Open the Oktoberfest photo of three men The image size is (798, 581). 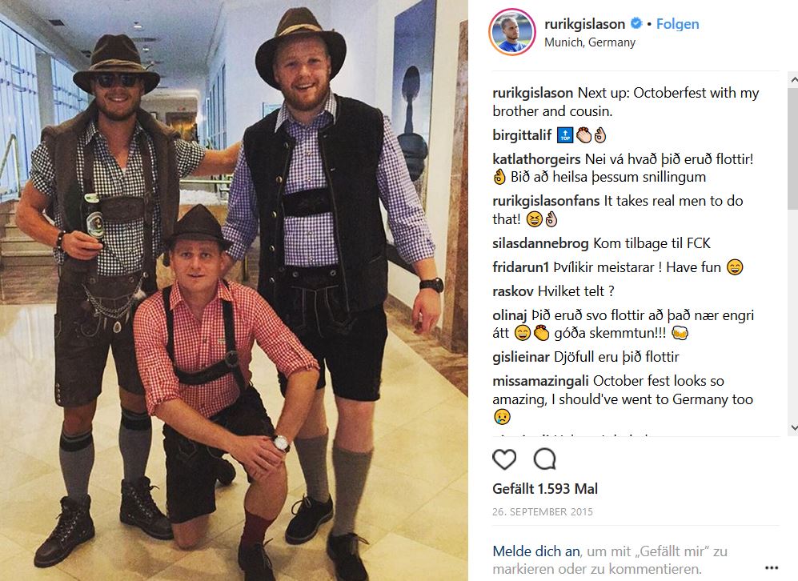pos(234,290)
